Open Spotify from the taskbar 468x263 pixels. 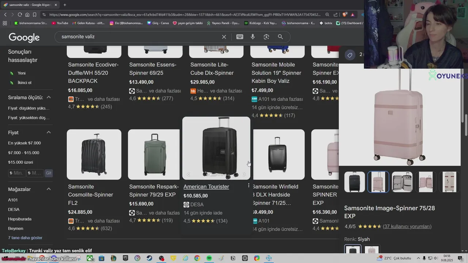pos(209,258)
